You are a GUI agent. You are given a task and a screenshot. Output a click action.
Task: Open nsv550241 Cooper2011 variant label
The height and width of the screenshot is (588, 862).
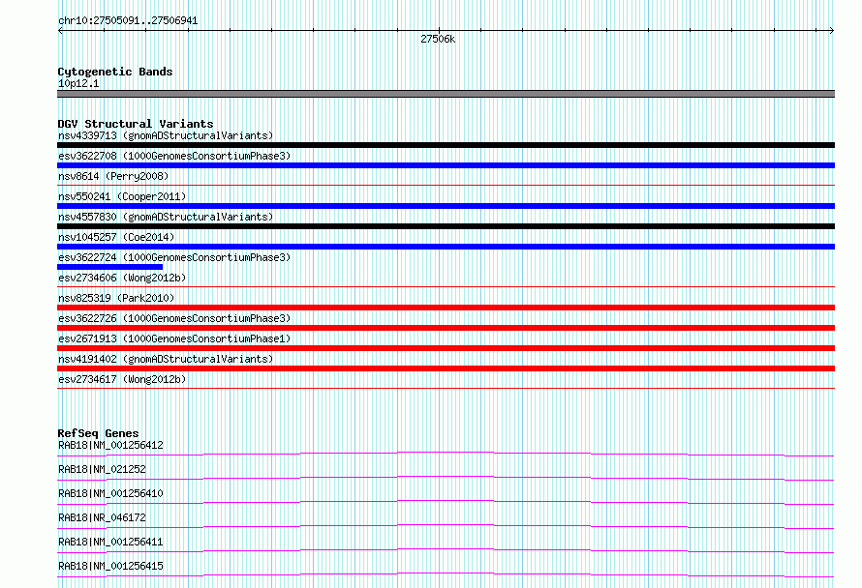pos(122,196)
